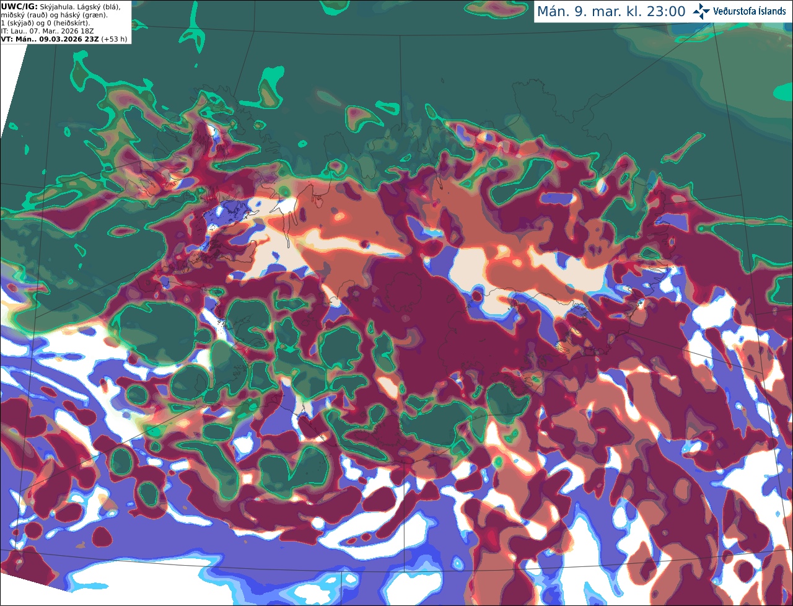Select the 'Mán. 9. mar. kl. 23:00' timestamp
The image size is (793, 606).
[611, 11]
